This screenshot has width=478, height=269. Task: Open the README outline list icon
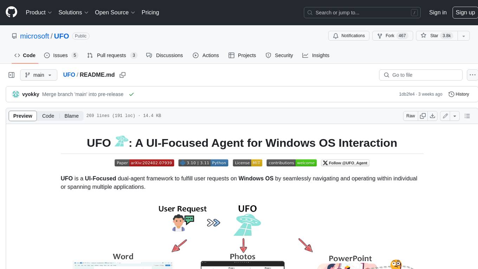[467, 116]
